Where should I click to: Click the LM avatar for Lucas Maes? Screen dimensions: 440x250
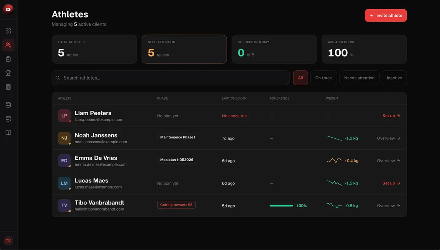64,183
